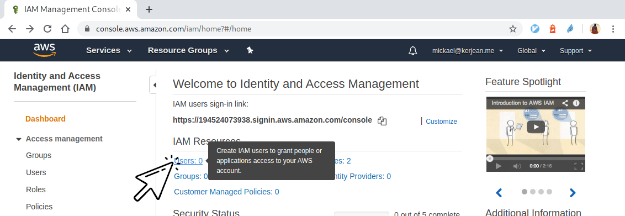Open the Global region dropdown
This screenshot has width=625, height=216.
coord(532,51)
